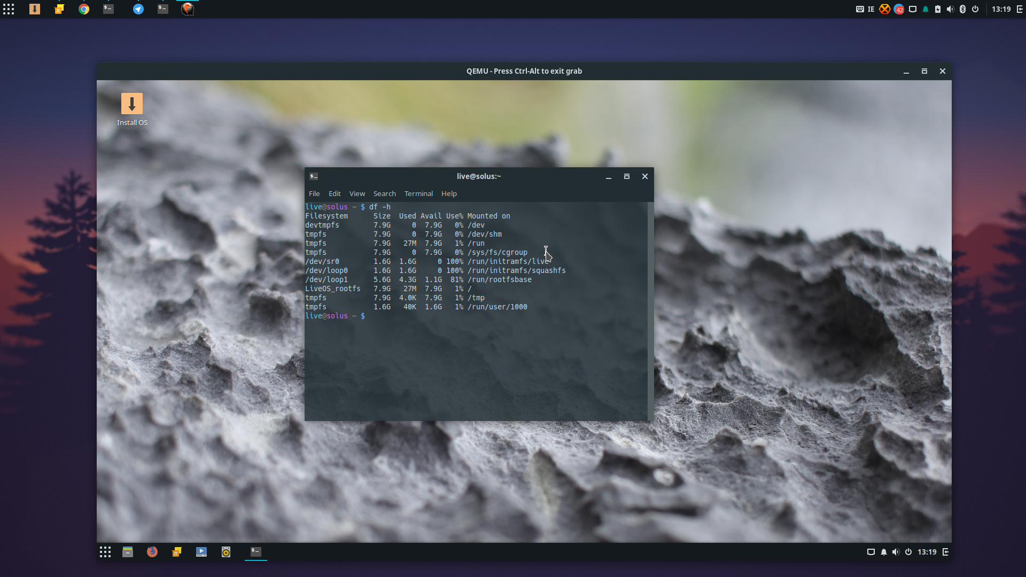Open host Bluetooth menu
This screenshot has width=1026, height=577.
(x=963, y=9)
